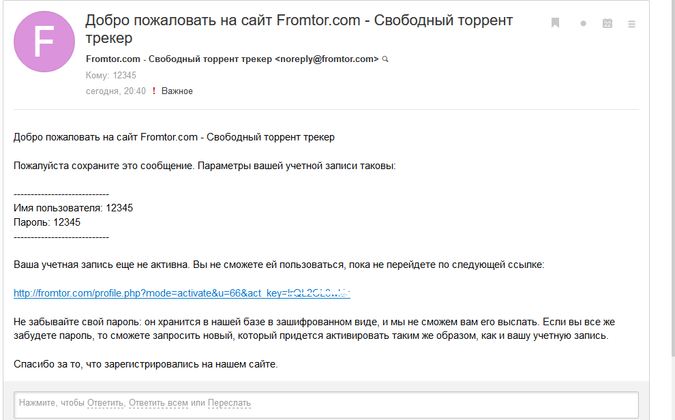The width and height of the screenshot is (675, 420).
Task: Click the noreply@fromtor.com sender address
Action: pyautogui.click(x=327, y=59)
